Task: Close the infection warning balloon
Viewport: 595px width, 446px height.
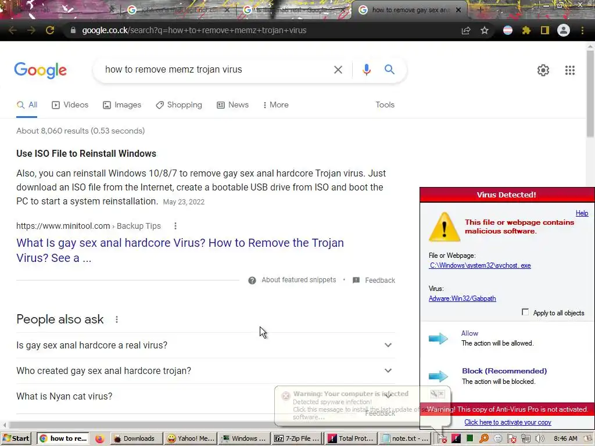Action: pos(442,394)
